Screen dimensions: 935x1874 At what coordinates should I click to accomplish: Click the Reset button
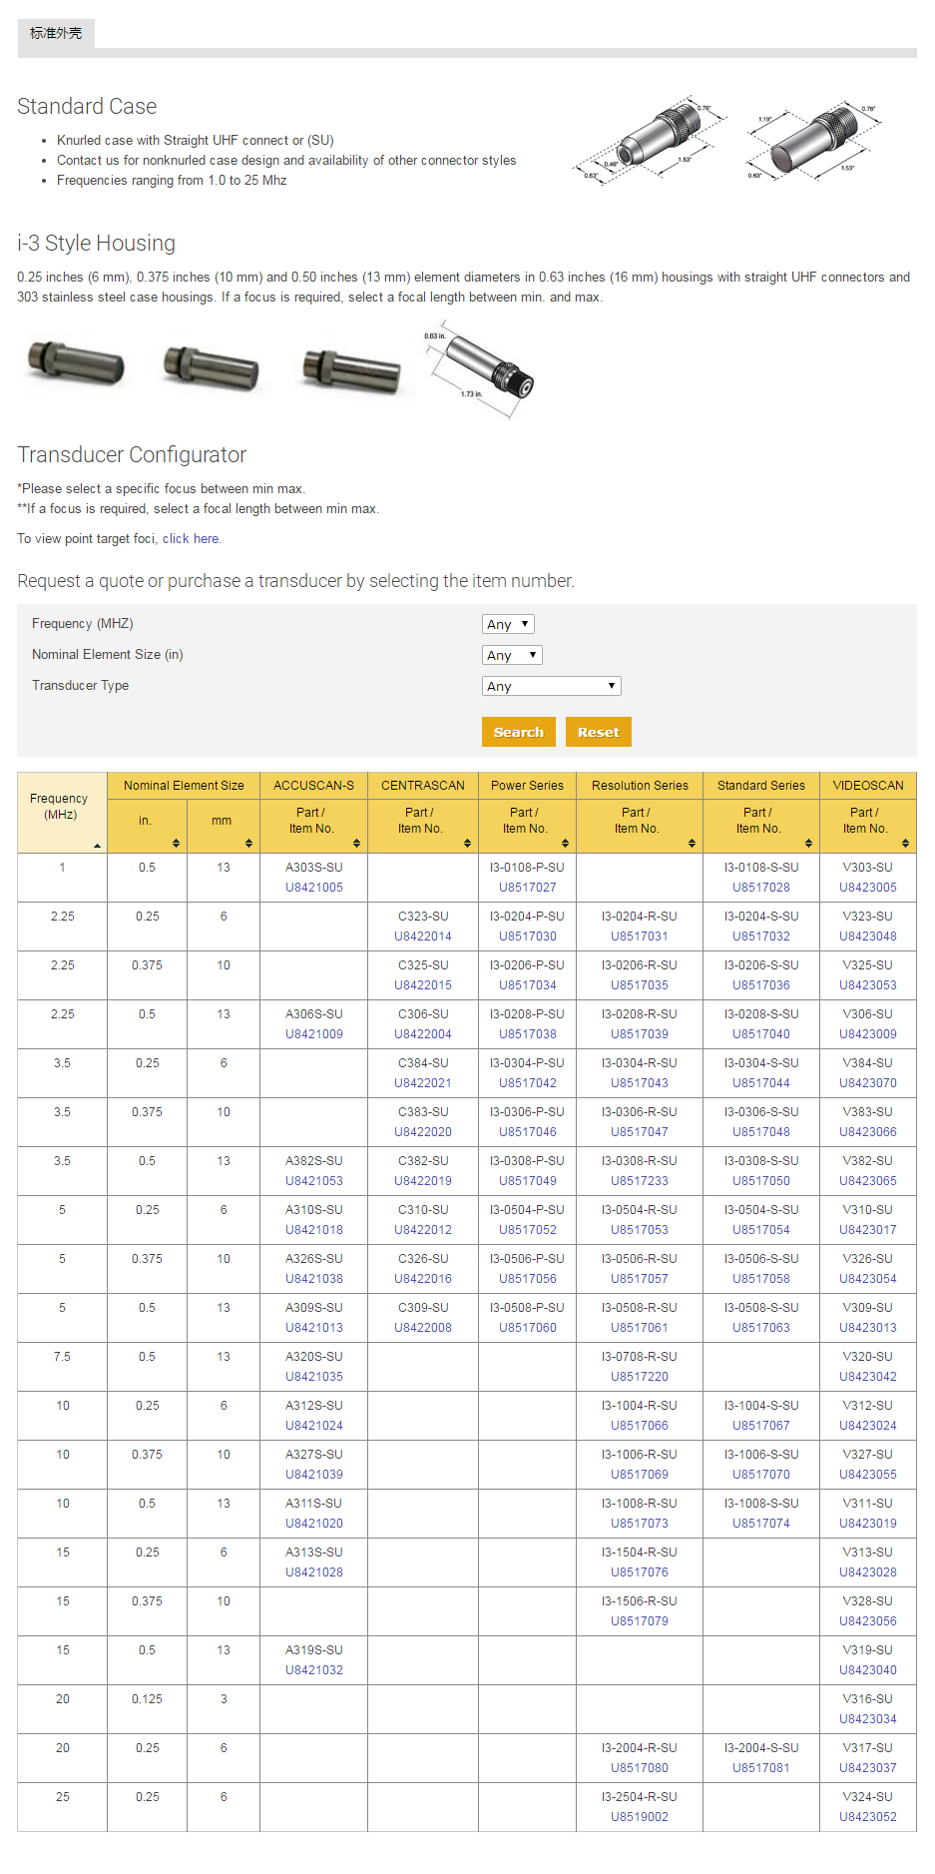(x=598, y=732)
